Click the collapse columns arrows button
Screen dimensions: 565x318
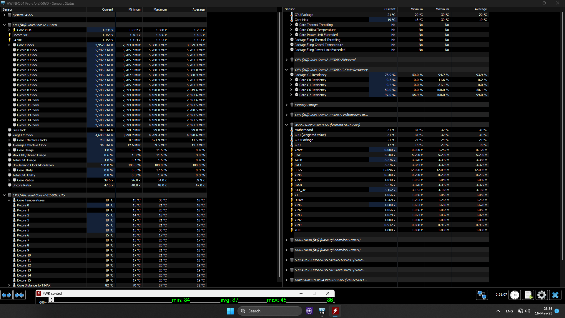coord(19,295)
